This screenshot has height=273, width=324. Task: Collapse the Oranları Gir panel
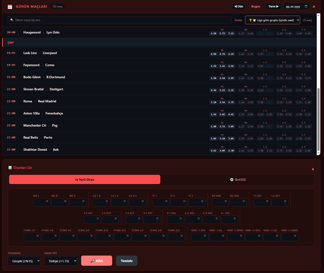pyautogui.click(x=313, y=169)
